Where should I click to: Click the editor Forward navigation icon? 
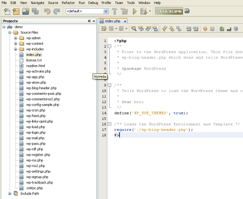pos(121,29)
